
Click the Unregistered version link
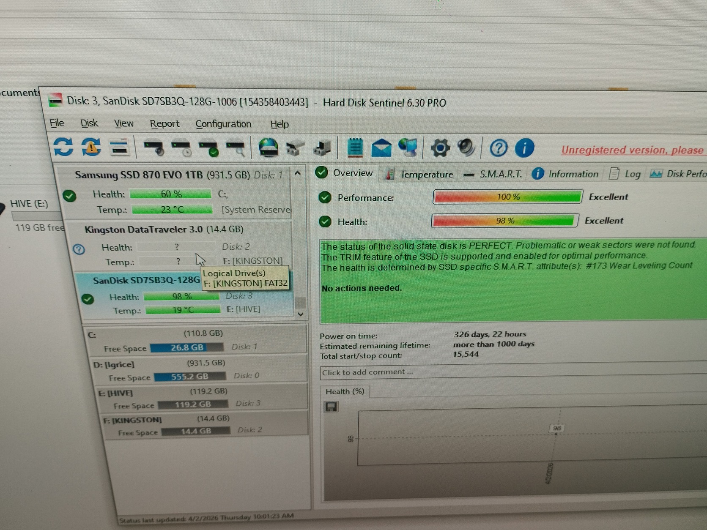[x=633, y=150]
